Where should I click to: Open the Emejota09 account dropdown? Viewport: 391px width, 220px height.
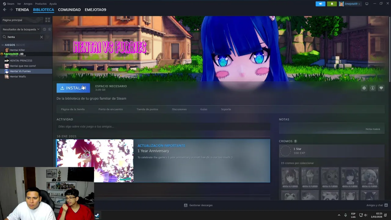tap(350, 4)
